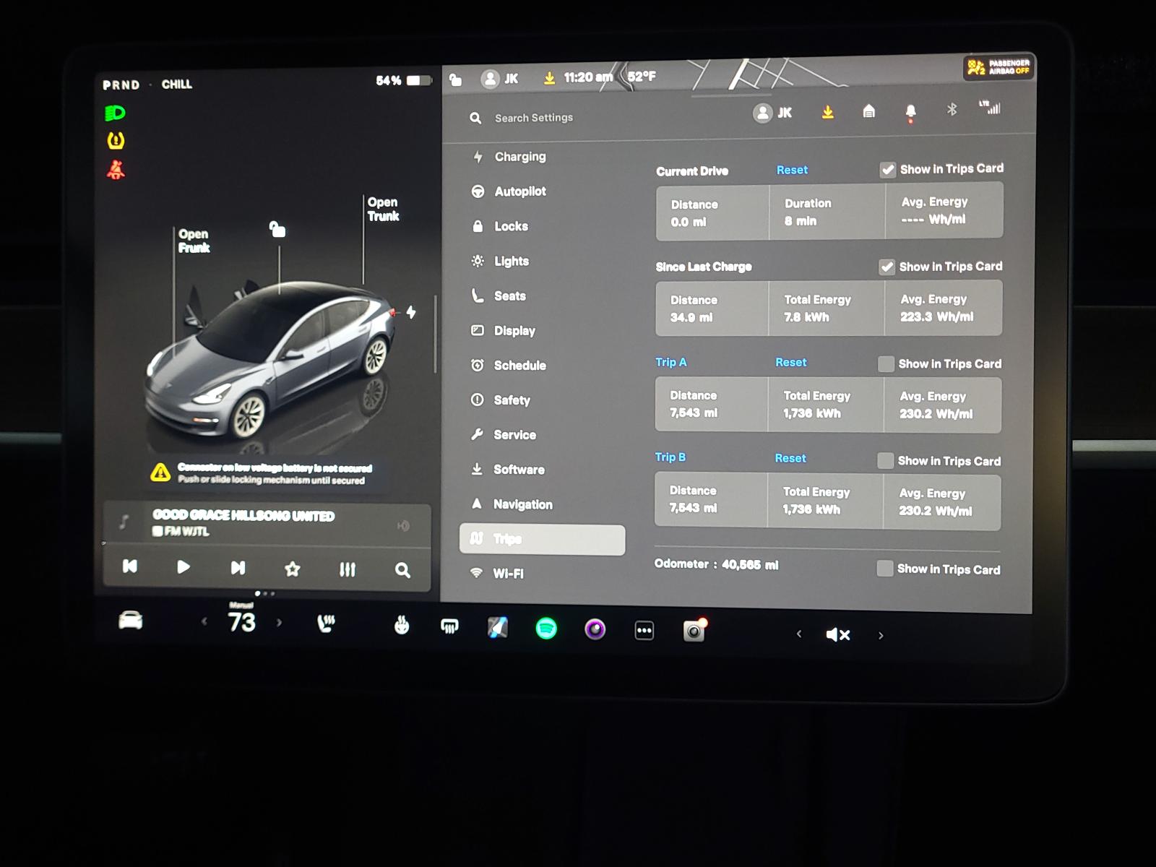Enable Trip A Show in Trips Card
The height and width of the screenshot is (867, 1156).
point(886,364)
